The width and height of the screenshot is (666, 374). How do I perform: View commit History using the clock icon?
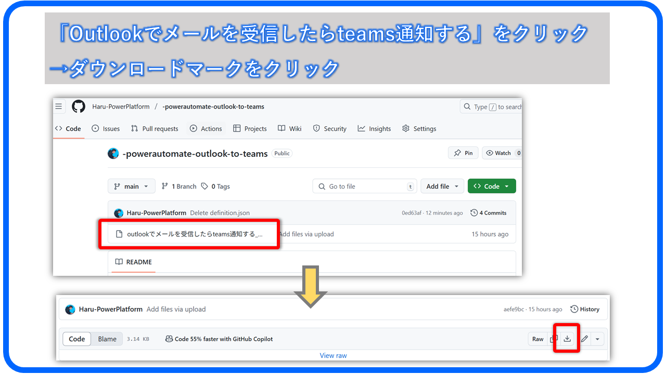[x=585, y=309]
